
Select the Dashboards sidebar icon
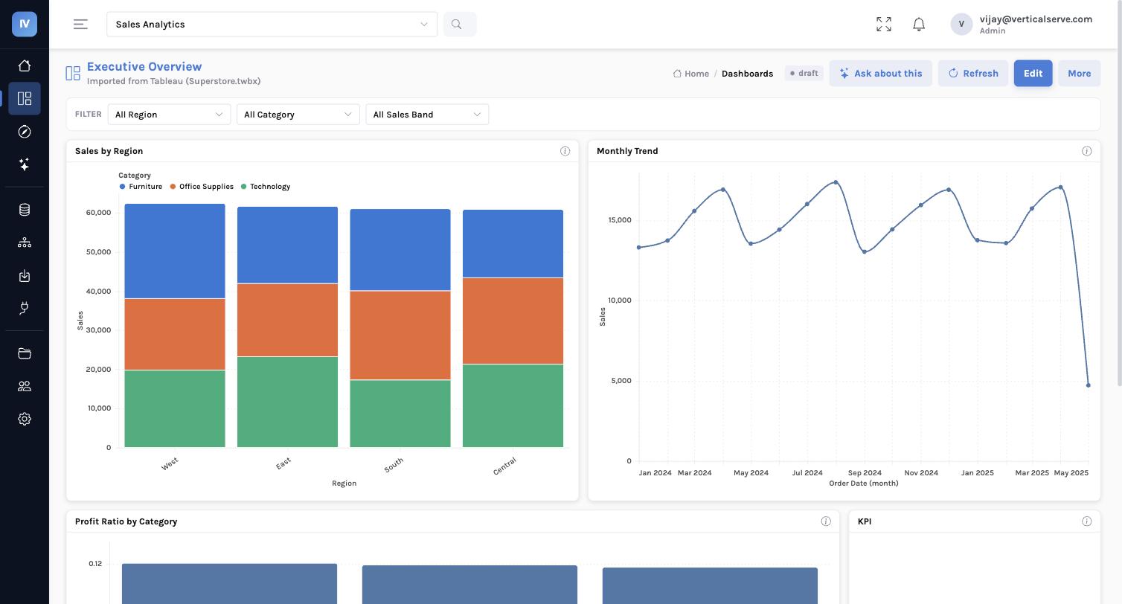point(25,98)
